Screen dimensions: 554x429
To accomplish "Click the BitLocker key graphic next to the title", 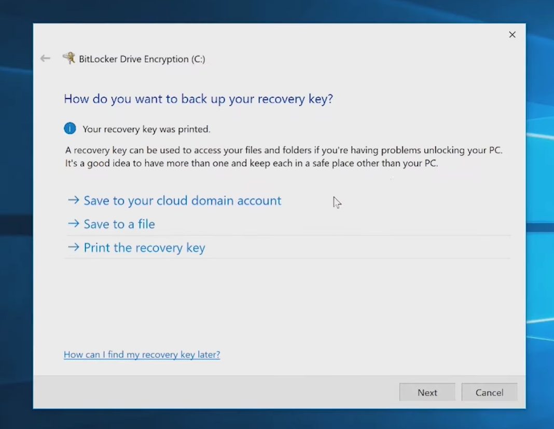I will point(70,58).
